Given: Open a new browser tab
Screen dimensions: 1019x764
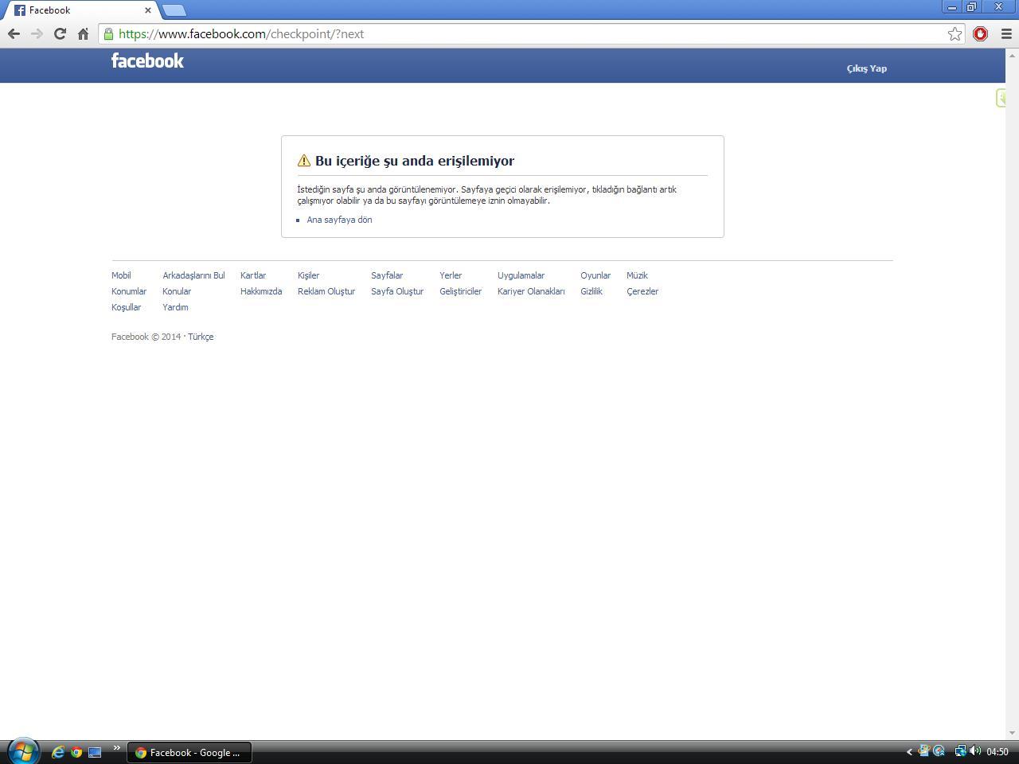Looking at the screenshot, I should [174, 10].
